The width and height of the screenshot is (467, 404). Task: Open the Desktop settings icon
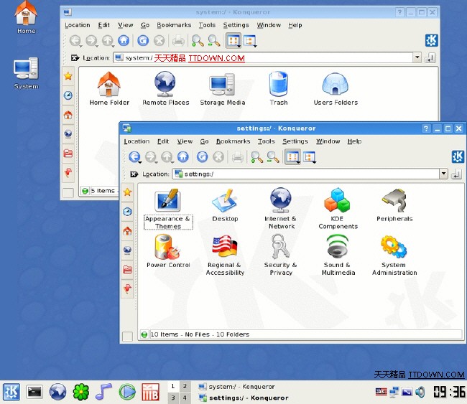[225, 205]
